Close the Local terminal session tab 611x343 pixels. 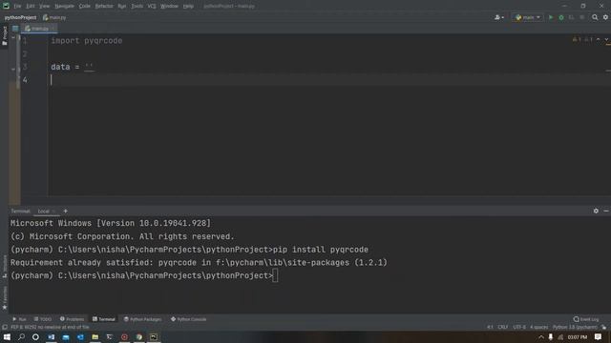[x=54, y=212]
